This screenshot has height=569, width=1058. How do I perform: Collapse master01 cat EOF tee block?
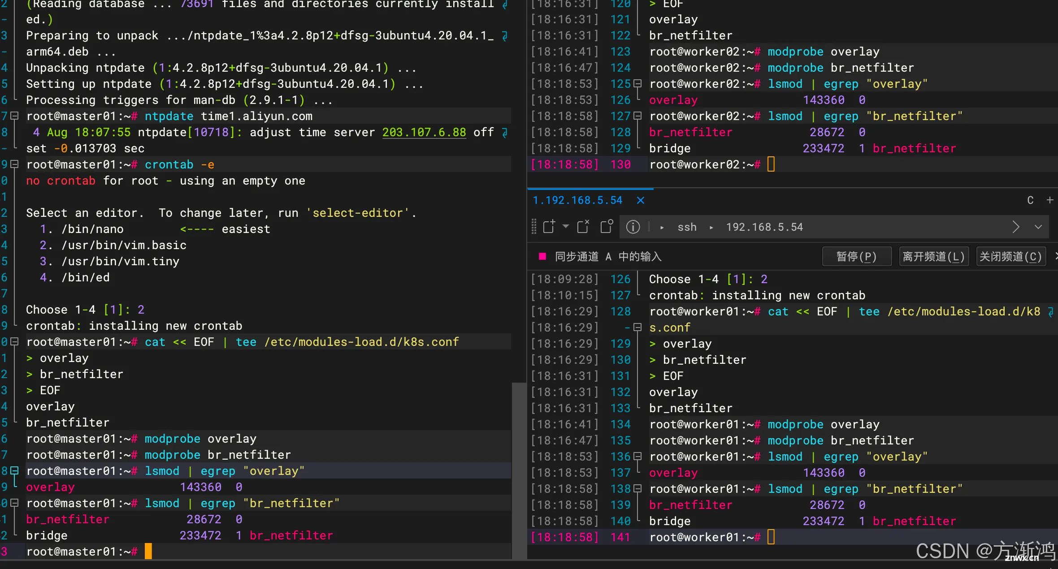pyautogui.click(x=14, y=342)
